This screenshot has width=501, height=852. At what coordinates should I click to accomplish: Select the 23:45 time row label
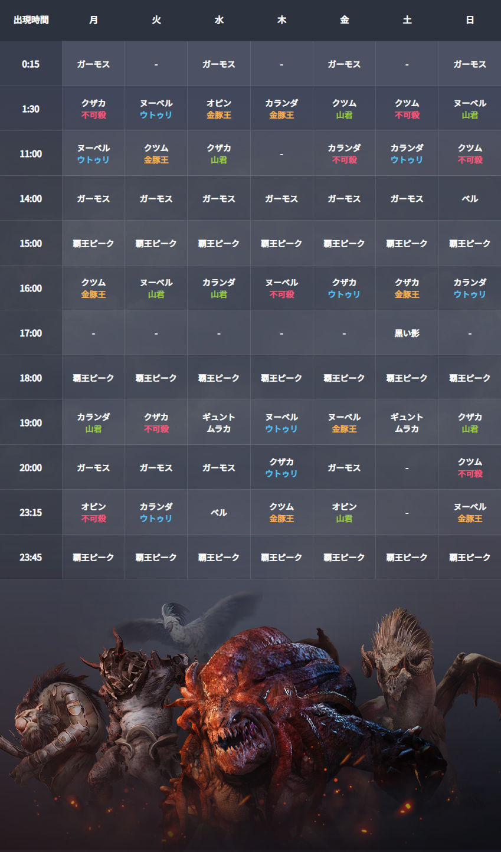(x=31, y=558)
